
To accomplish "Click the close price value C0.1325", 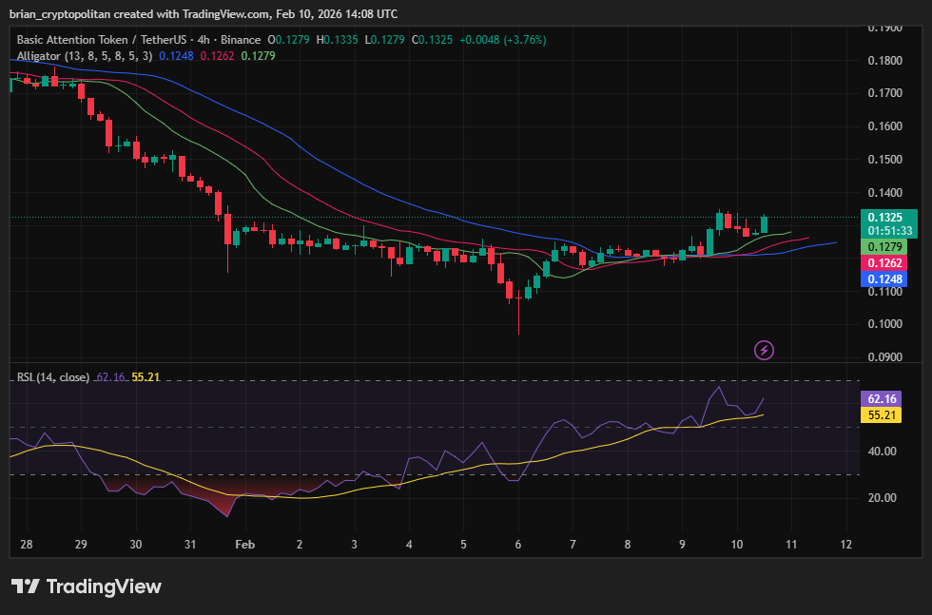I will 432,40.
